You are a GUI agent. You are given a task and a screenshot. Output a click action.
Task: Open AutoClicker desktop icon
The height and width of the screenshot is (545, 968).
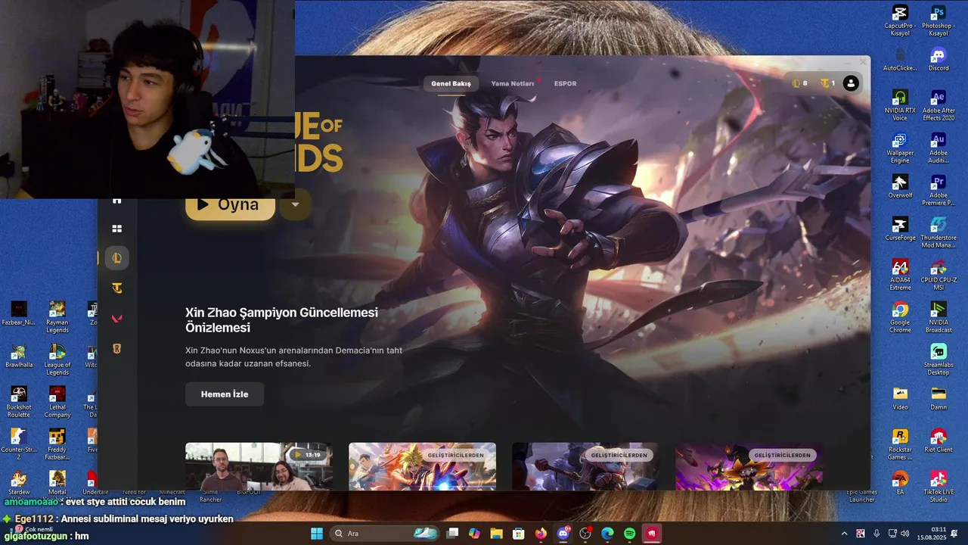pos(900,60)
